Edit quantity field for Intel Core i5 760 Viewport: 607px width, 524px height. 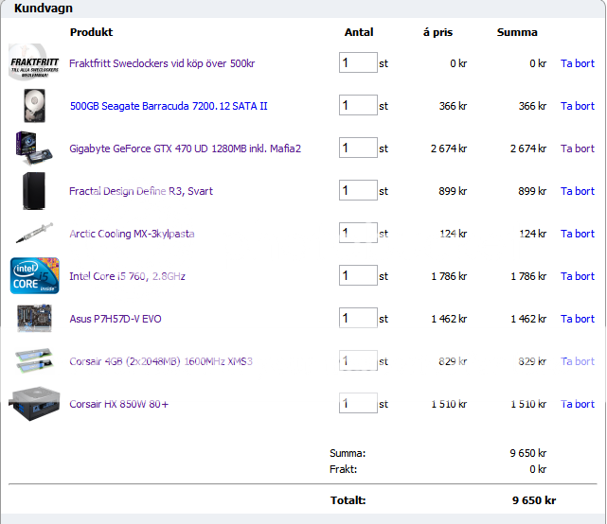pyautogui.click(x=358, y=276)
